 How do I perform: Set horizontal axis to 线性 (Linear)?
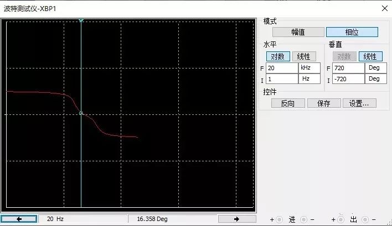click(x=304, y=56)
